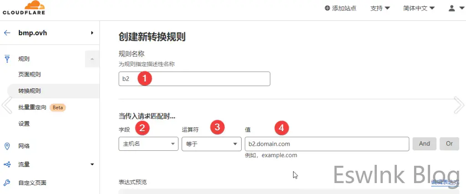Open 页面规则 in the sidebar
This screenshot has height=194, width=466.
click(30, 74)
